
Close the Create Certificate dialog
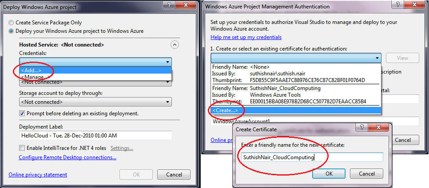point(379,128)
